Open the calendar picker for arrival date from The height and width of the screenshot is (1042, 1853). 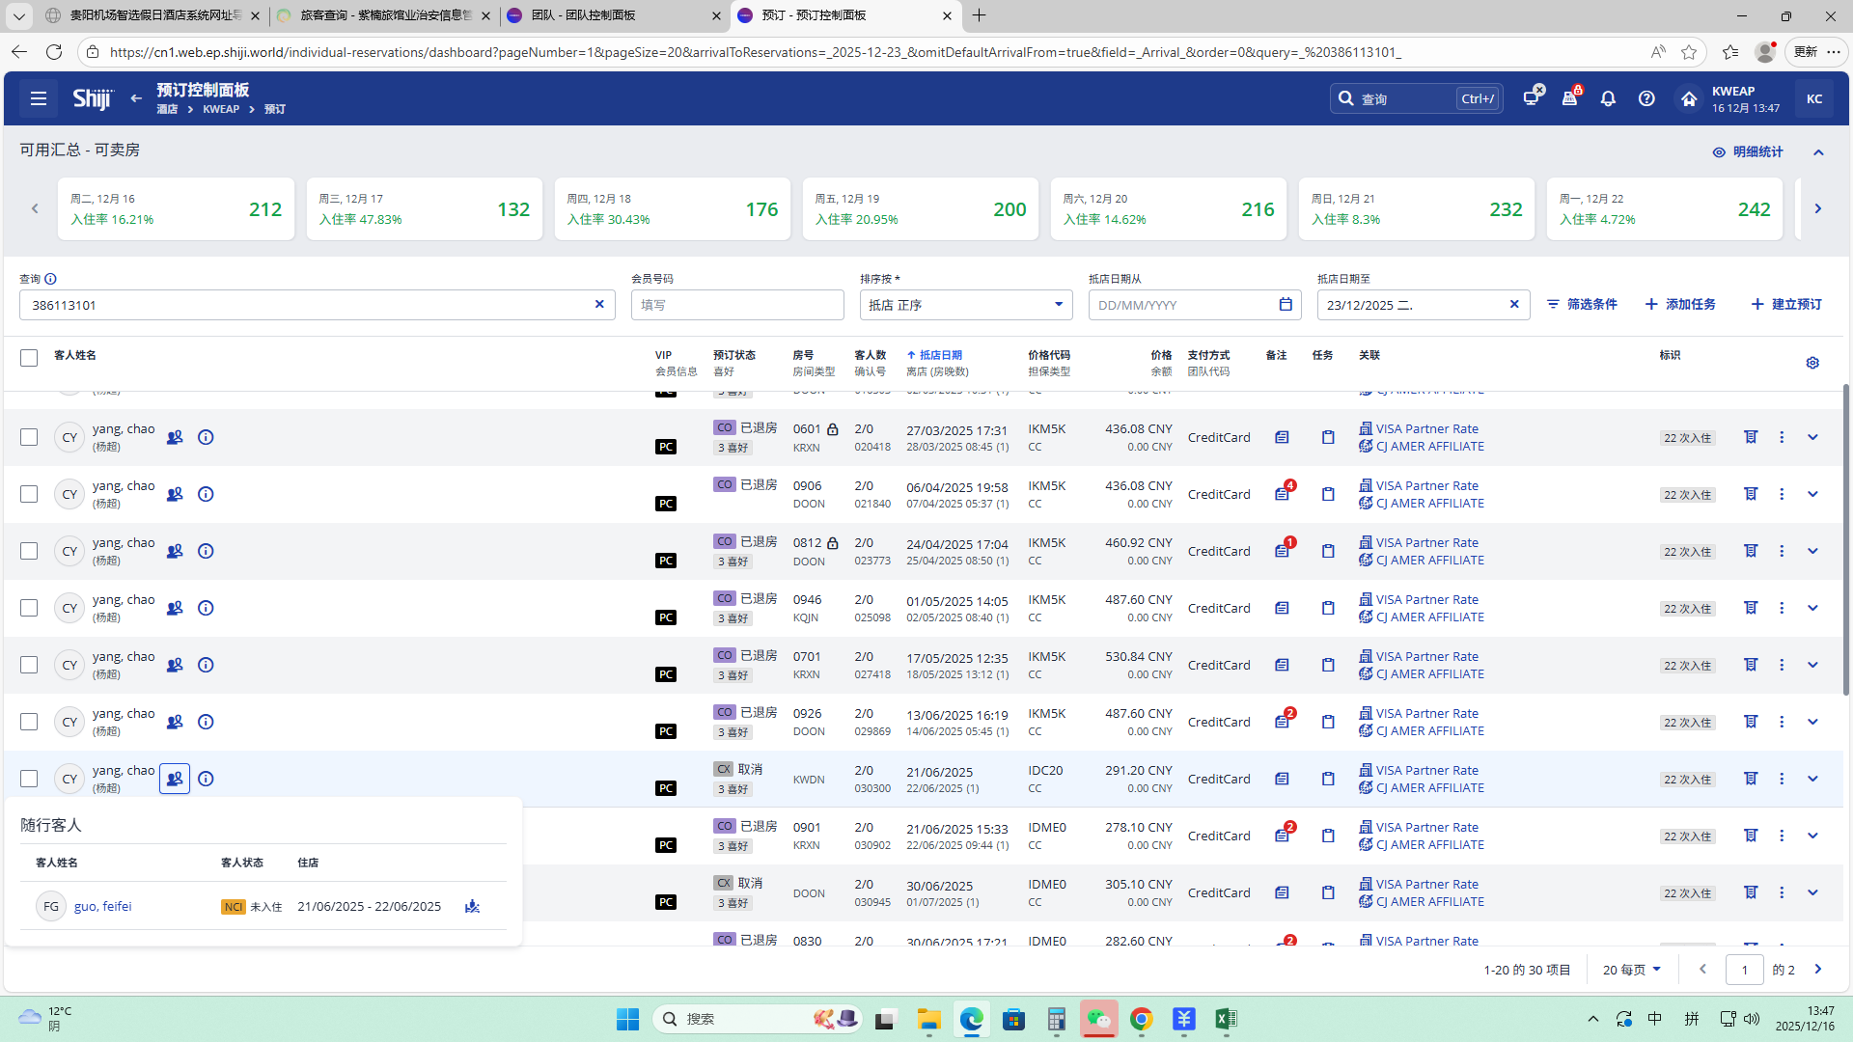pos(1286,305)
